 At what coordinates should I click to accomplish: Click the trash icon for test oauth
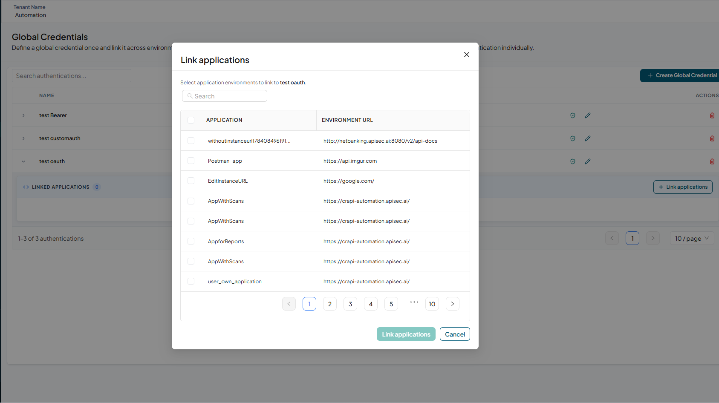[712, 161]
